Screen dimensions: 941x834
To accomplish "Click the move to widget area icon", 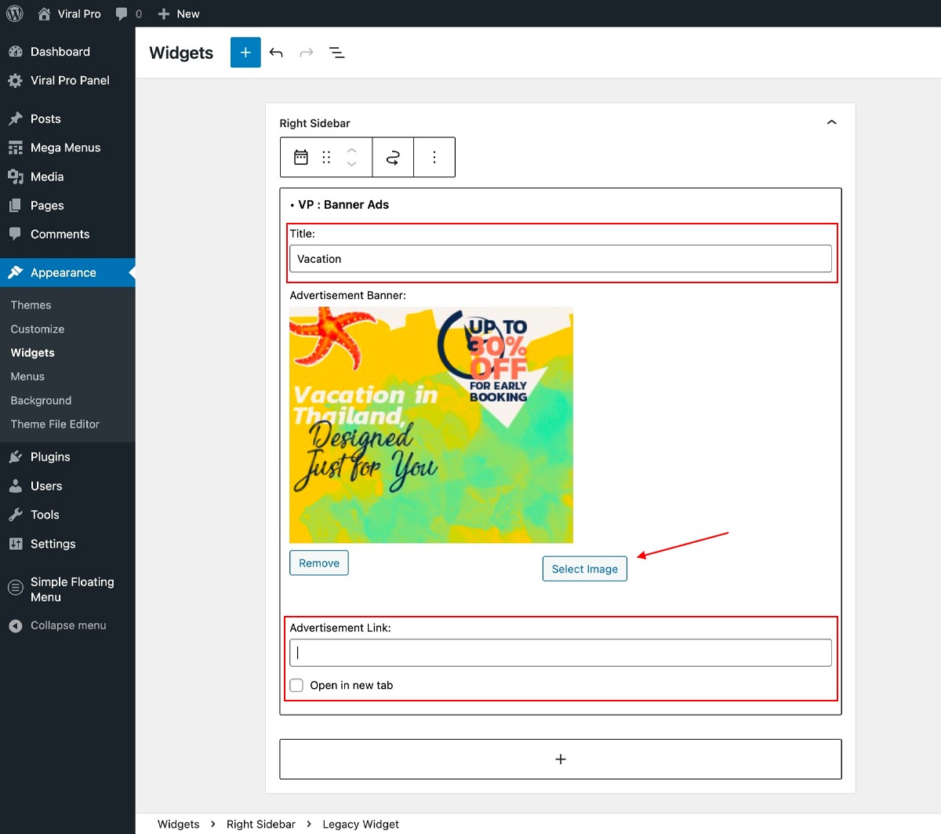I will click(x=393, y=158).
